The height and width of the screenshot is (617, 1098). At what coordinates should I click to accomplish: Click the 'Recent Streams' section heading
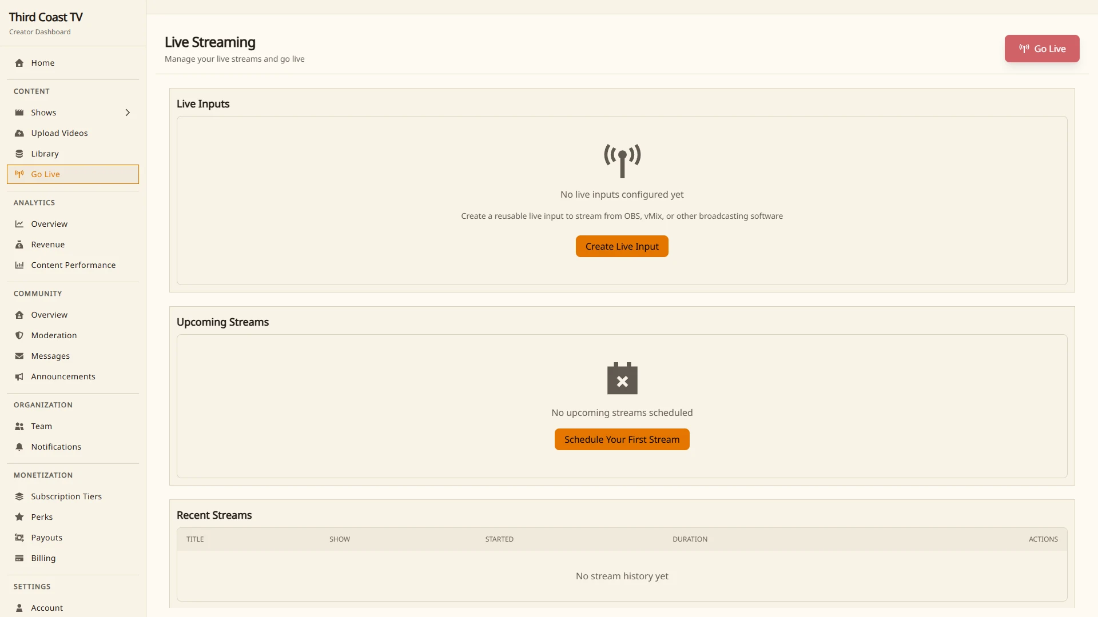[214, 515]
